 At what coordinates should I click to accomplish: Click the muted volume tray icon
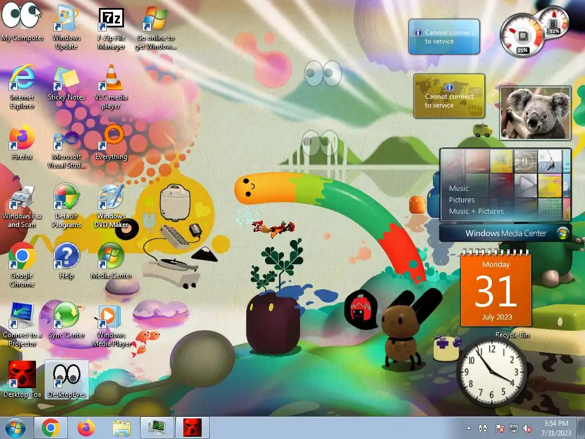527,428
